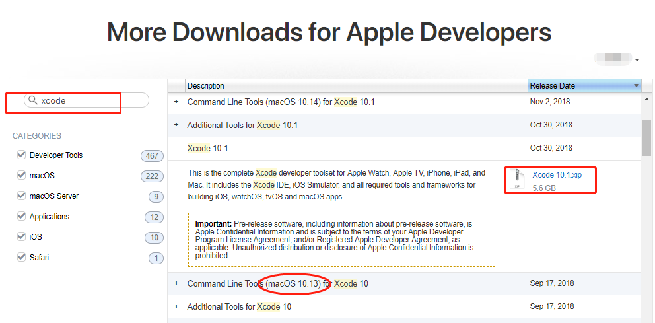Click the scrollbar up arrow
This screenshot has width=655, height=323.
[647, 100]
